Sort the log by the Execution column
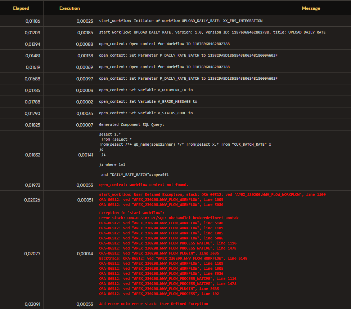Image resolution: width=351 pixels, height=309 pixels. 69,8
